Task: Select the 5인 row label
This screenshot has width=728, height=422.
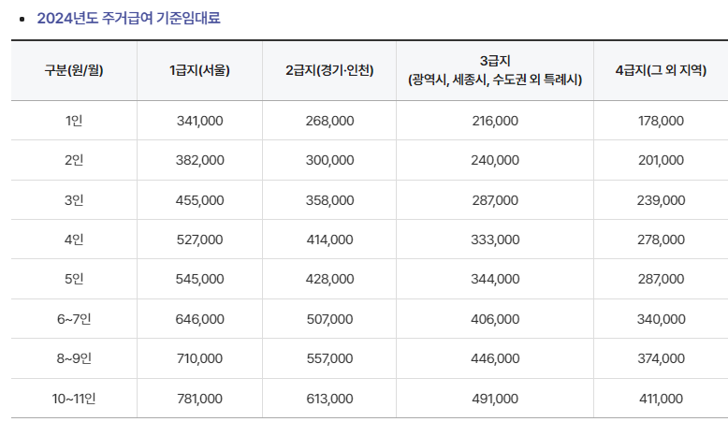Action: (x=74, y=279)
